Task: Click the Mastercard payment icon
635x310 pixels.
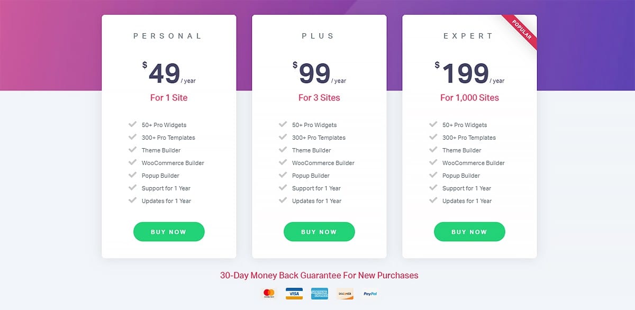Action: coord(269,294)
